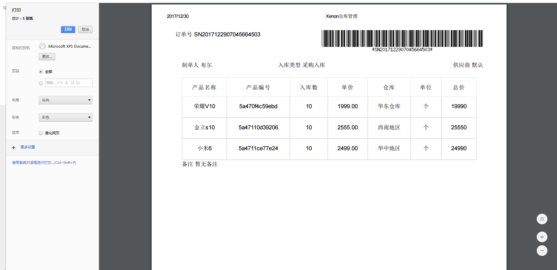Click the page range example input field

[x=69, y=83]
